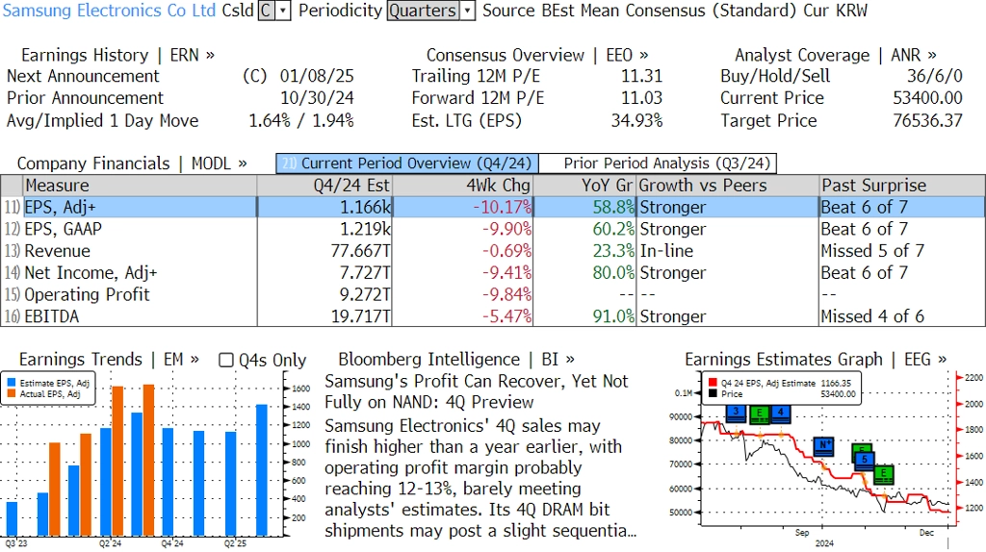
Task: Click the blue event marker labeled 4
Action: 780,414
